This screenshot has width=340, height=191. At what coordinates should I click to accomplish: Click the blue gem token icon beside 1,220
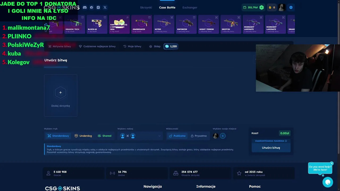[x=167, y=46]
